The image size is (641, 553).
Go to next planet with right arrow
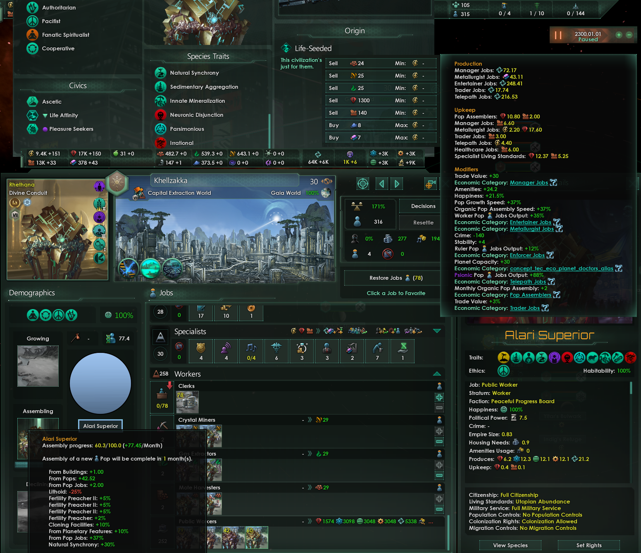397,184
